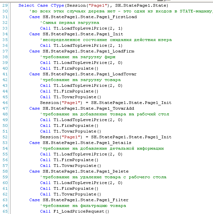Click line number 47 in the gutter
Viewport: 213px width, 214px height.
coord(5,108)
